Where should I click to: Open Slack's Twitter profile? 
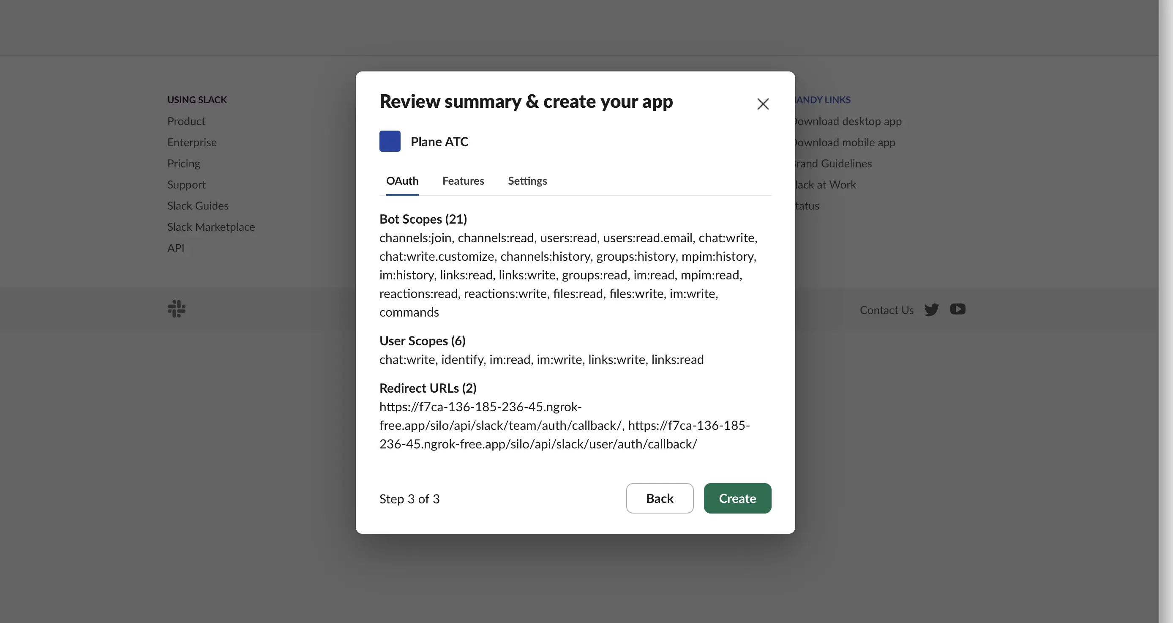tap(932, 310)
